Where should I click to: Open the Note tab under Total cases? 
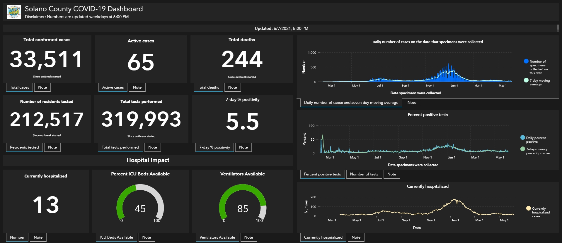click(42, 87)
